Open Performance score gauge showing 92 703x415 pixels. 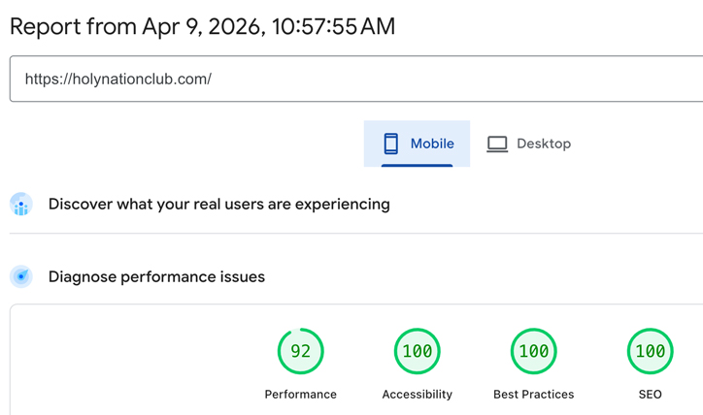tap(300, 351)
